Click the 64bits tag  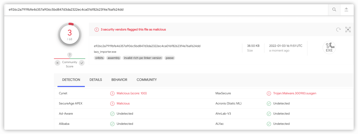click(99, 58)
